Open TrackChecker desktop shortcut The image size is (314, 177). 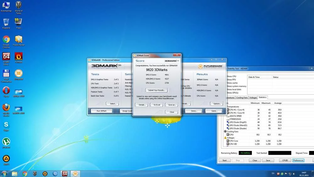tap(19, 40)
